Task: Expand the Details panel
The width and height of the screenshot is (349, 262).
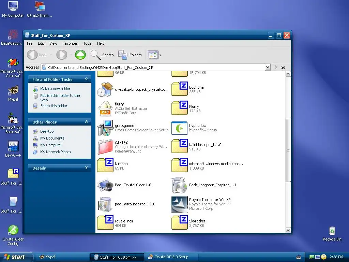Action: point(86,168)
